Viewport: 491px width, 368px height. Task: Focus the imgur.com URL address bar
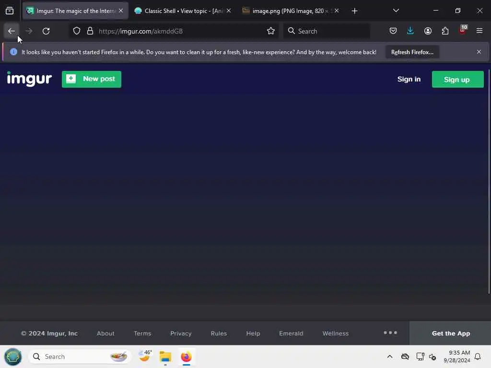pyautogui.click(x=174, y=31)
